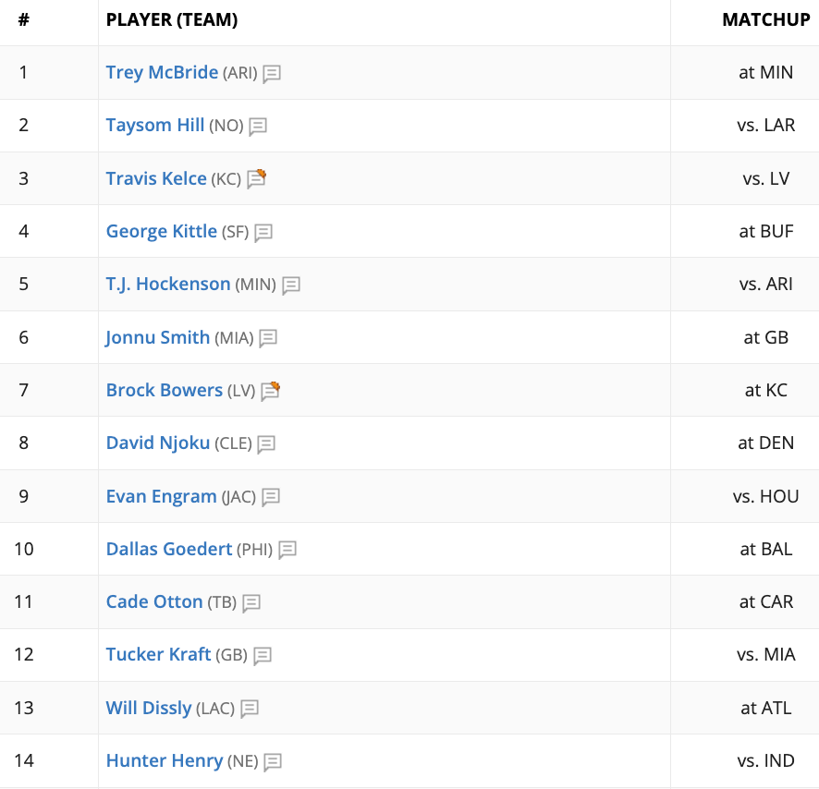Viewport: 819px width, 789px height.
Task: Open the Cade Otton notes icon
Action: pos(251,603)
